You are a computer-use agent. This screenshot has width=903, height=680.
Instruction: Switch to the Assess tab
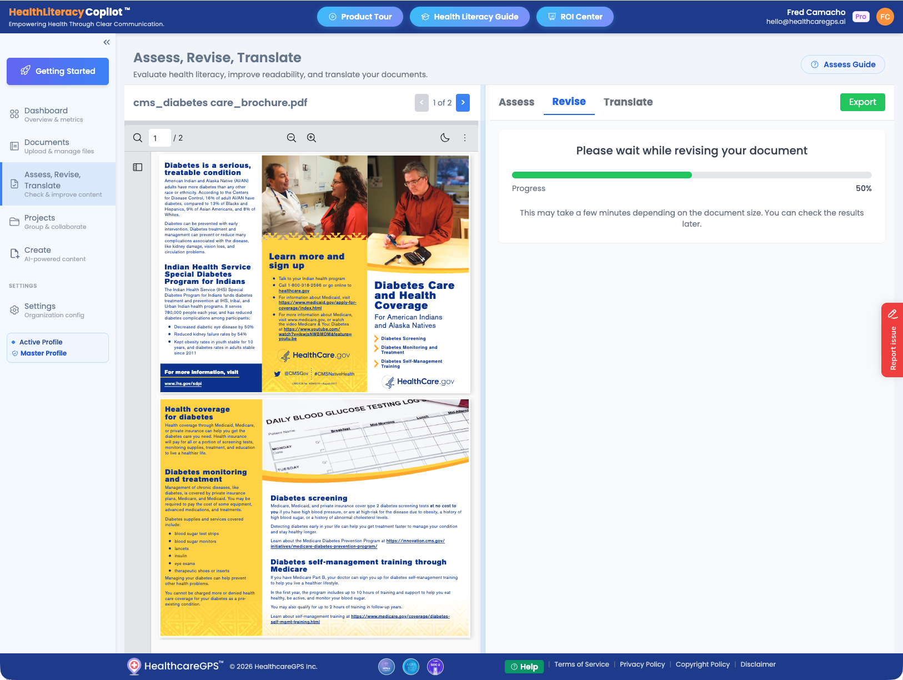[x=516, y=102]
